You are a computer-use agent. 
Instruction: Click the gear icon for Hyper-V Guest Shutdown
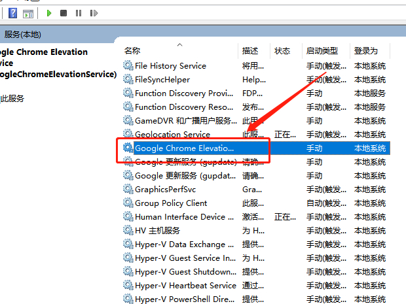pos(128,271)
